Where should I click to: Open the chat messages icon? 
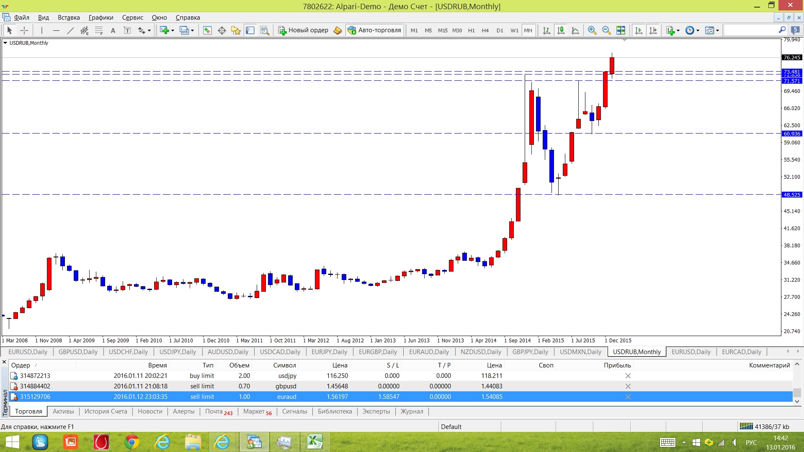pos(795,30)
